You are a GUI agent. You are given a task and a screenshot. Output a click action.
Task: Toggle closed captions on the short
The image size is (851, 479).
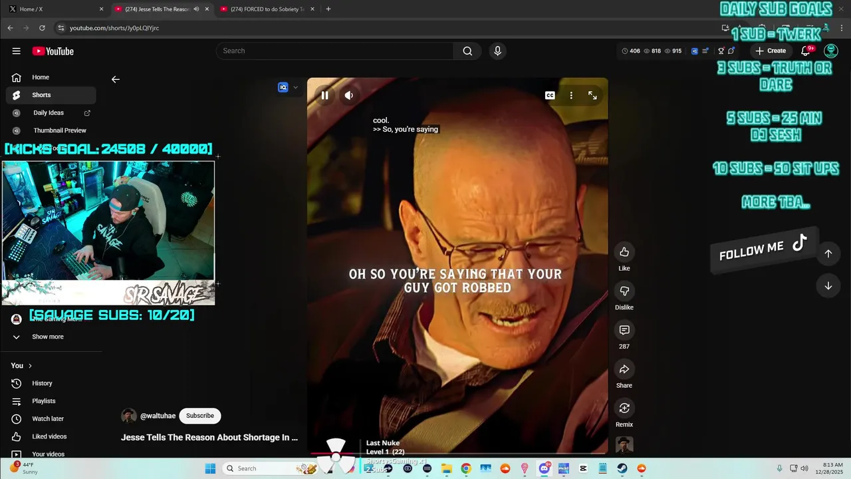click(x=550, y=95)
